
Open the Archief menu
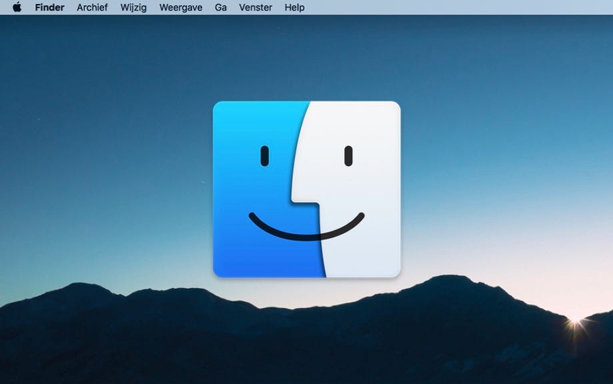[92, 7]
